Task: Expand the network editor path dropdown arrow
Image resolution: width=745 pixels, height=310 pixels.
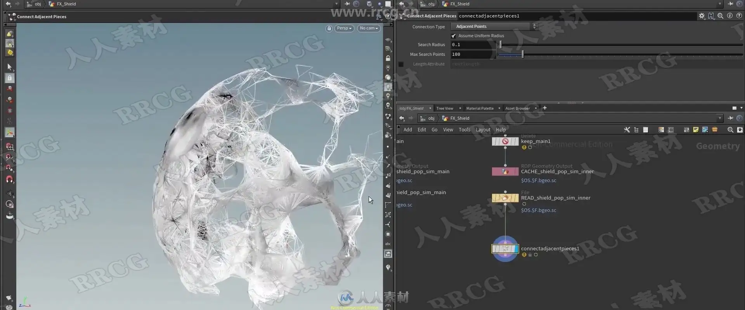Action: (x=720, y=118)
